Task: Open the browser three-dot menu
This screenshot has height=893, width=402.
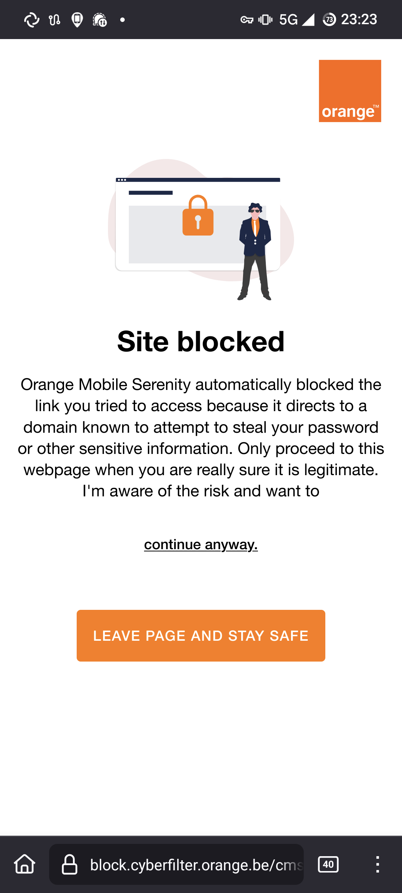Action: (x=377, y=864)
